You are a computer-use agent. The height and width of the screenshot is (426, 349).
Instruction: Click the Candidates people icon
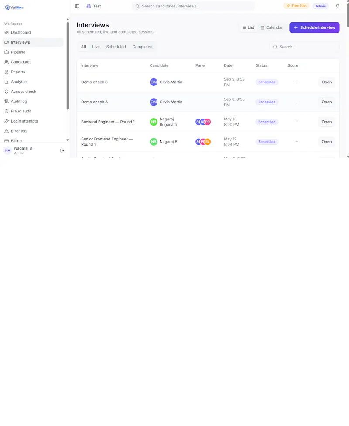7,62
